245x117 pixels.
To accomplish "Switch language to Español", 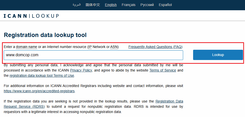I will click(165, 5).
